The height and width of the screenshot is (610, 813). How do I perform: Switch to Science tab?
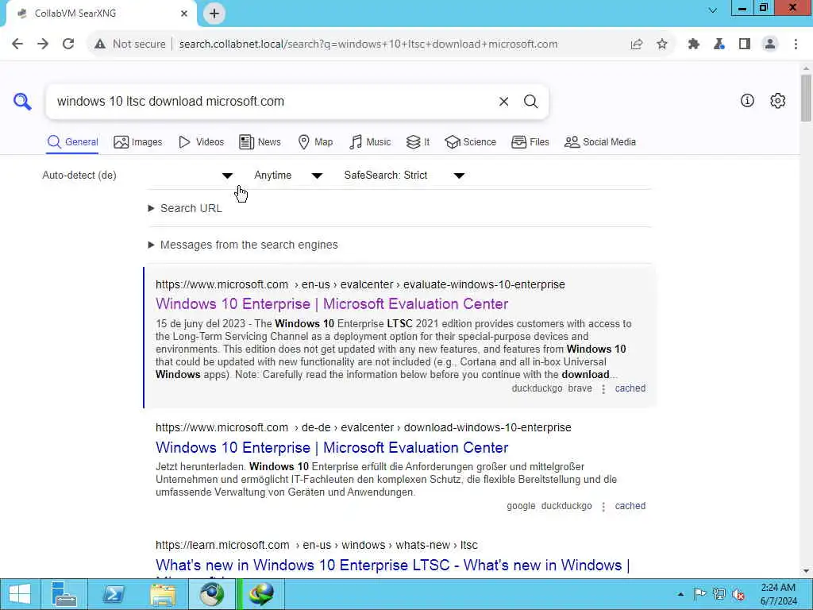[x=470, y=142]
